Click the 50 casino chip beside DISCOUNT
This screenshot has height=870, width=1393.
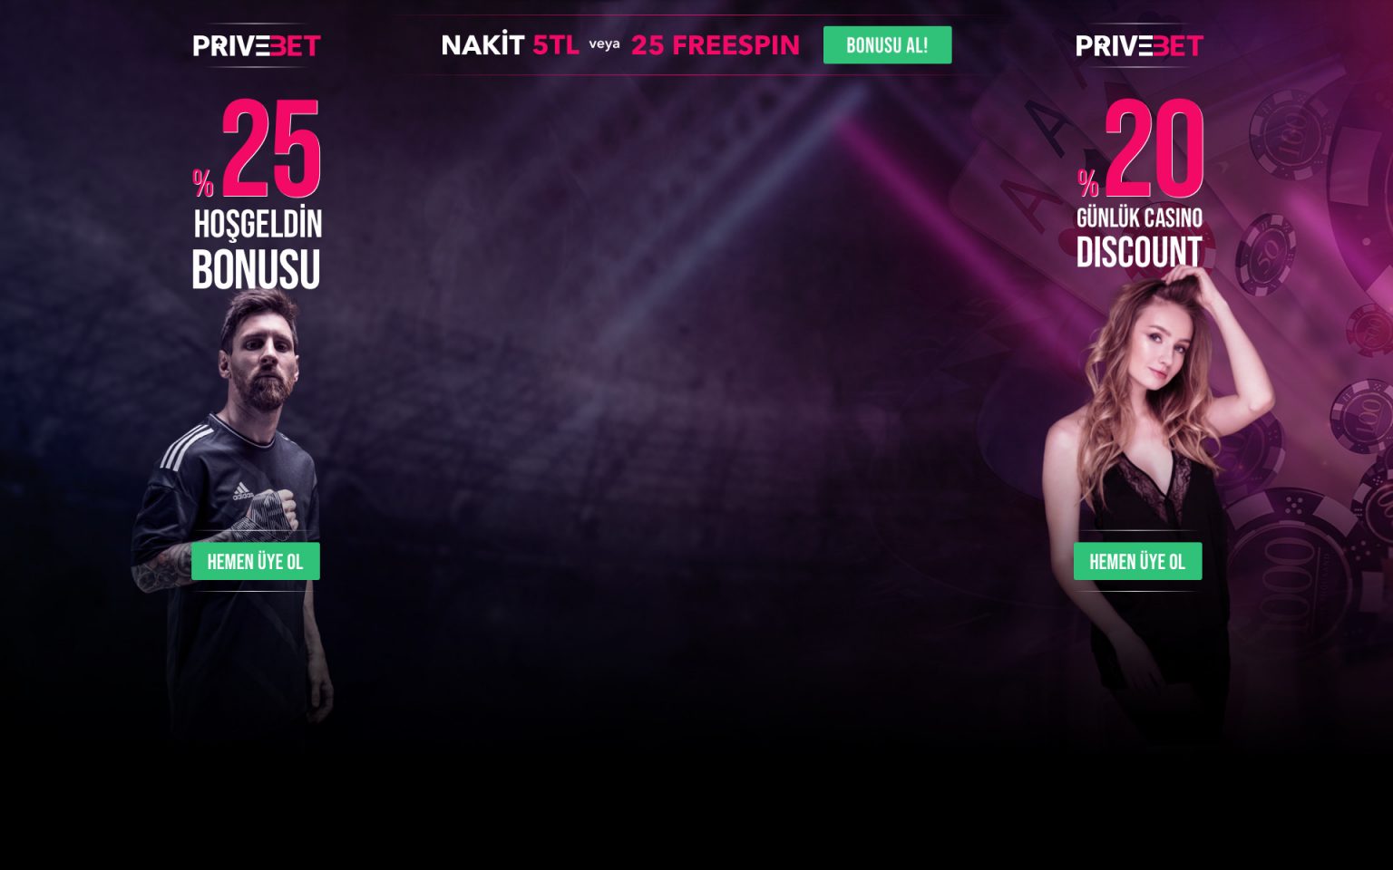1265,254
